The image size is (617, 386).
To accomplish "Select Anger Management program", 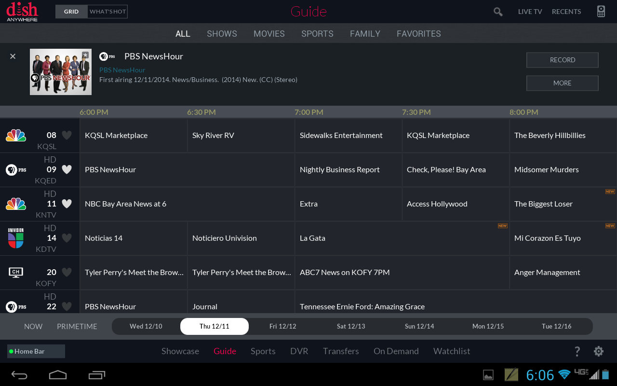I will pyautogui.click(x=563, y=272).
